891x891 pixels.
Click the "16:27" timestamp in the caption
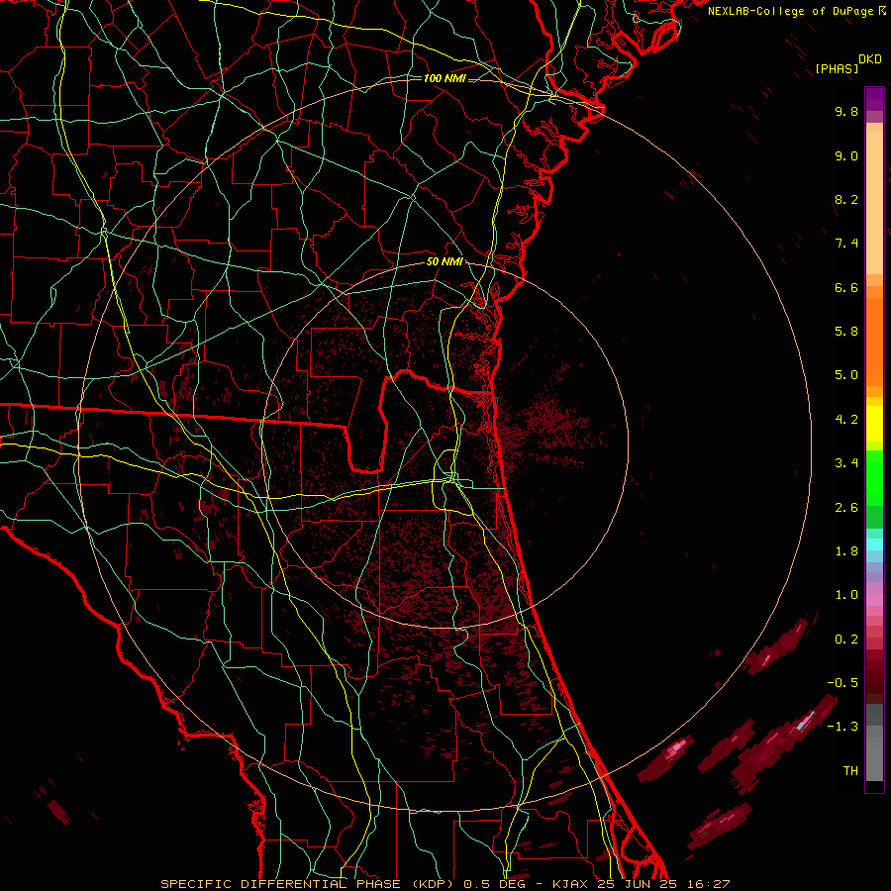708,884
